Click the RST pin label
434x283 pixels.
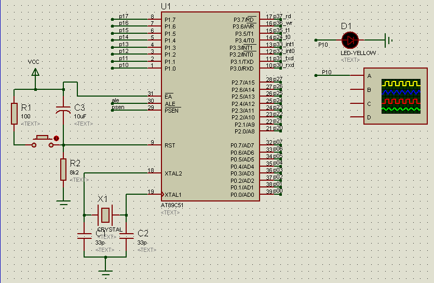pos(170,145)
